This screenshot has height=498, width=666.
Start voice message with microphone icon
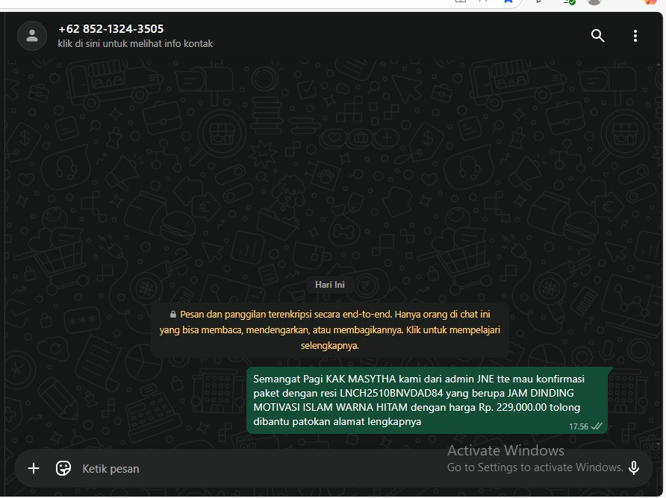point(634,468)
